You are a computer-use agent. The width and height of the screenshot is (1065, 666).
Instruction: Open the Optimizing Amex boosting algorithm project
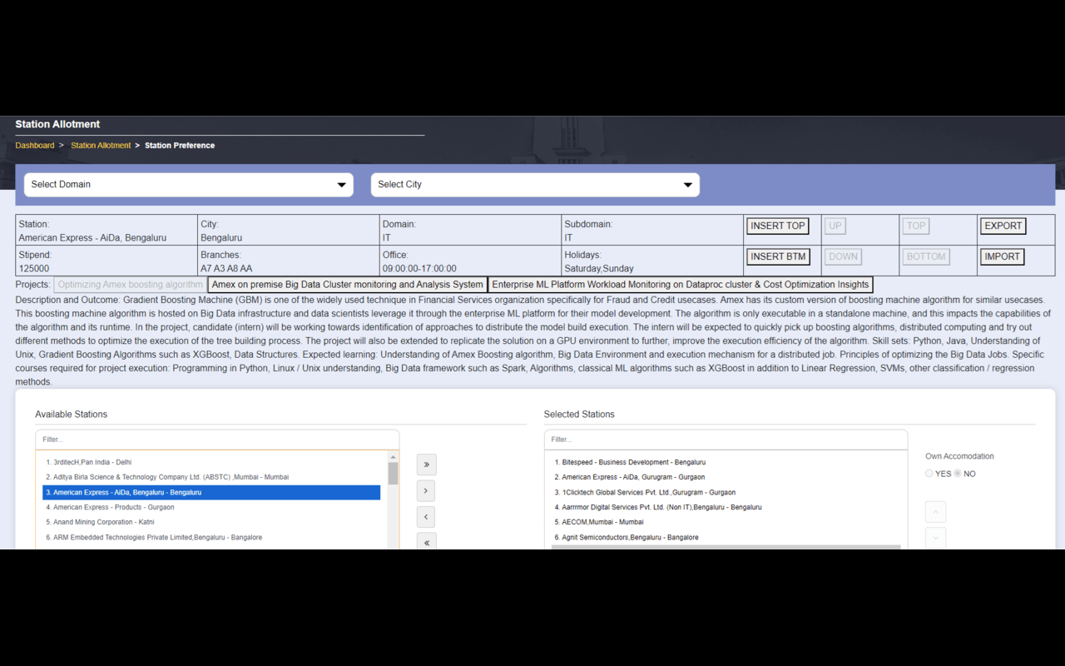point(130,285)
